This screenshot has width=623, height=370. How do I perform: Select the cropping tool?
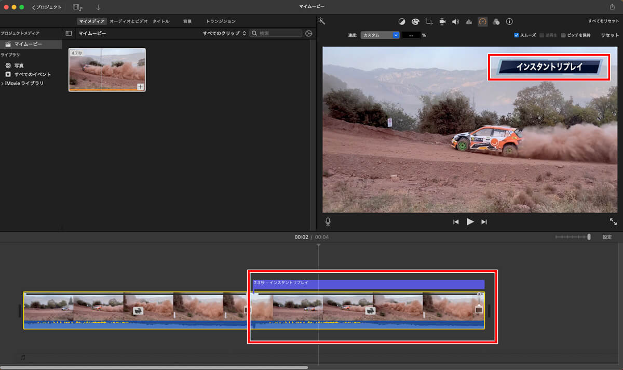(429, 22)
